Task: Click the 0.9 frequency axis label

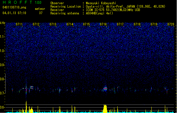Action: (x=3, y=65)
